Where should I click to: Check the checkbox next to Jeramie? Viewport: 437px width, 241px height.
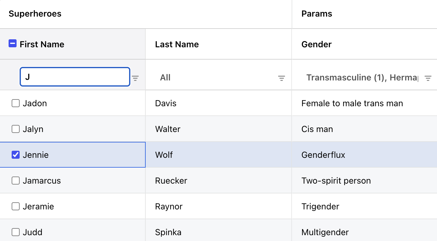coord(15,206)
